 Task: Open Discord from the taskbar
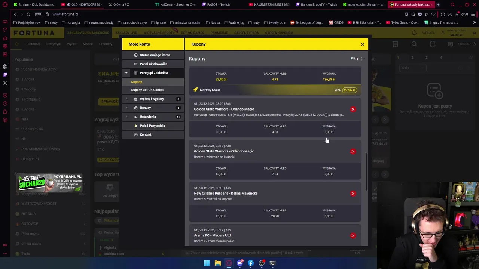pos(240,263)
